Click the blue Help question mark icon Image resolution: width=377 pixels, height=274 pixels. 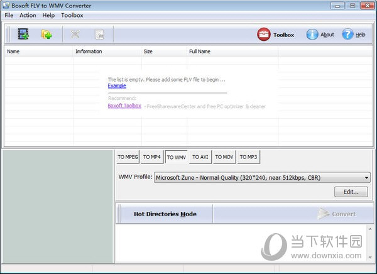pos(347,35)
